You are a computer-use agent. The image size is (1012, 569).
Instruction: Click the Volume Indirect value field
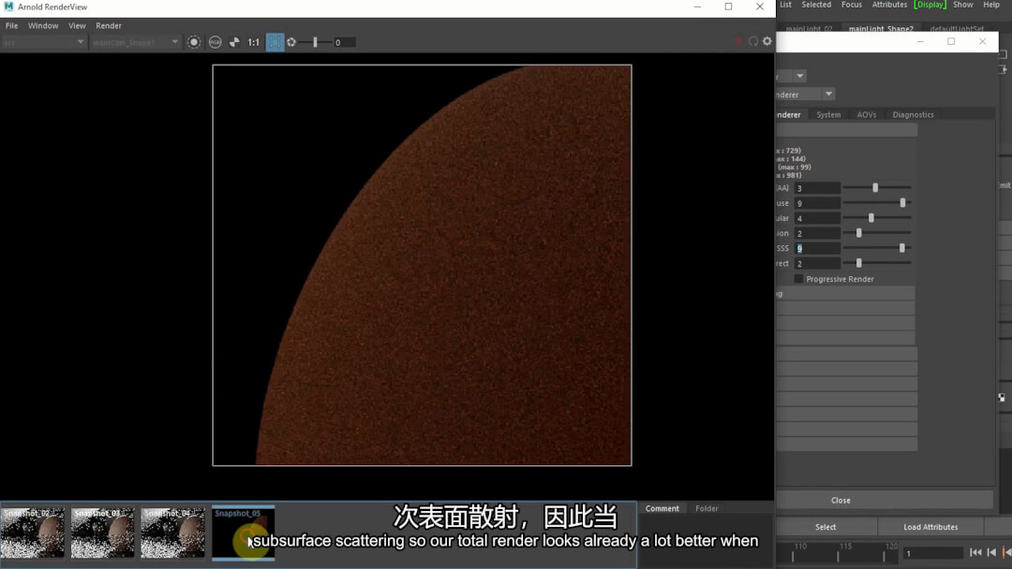[x=817, y=263]
